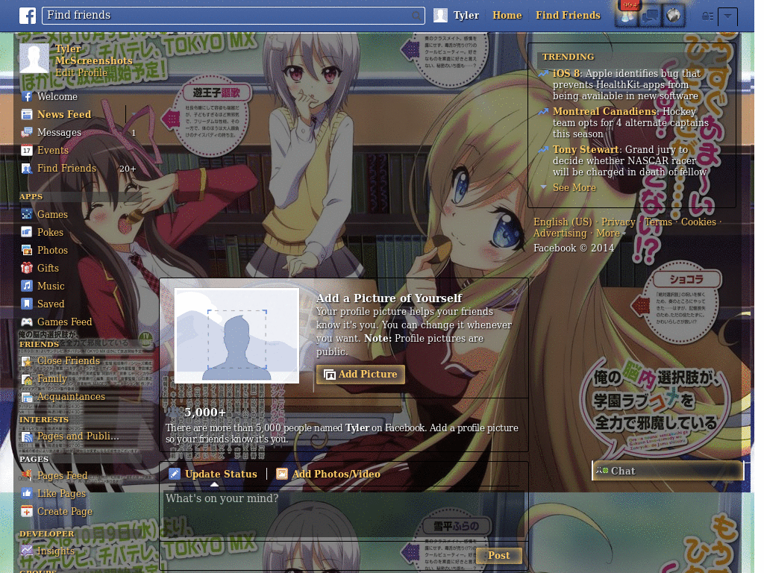This screenshot has width=764, height=573.
Task: Open trending topic iOS 8
Action: 566,74
